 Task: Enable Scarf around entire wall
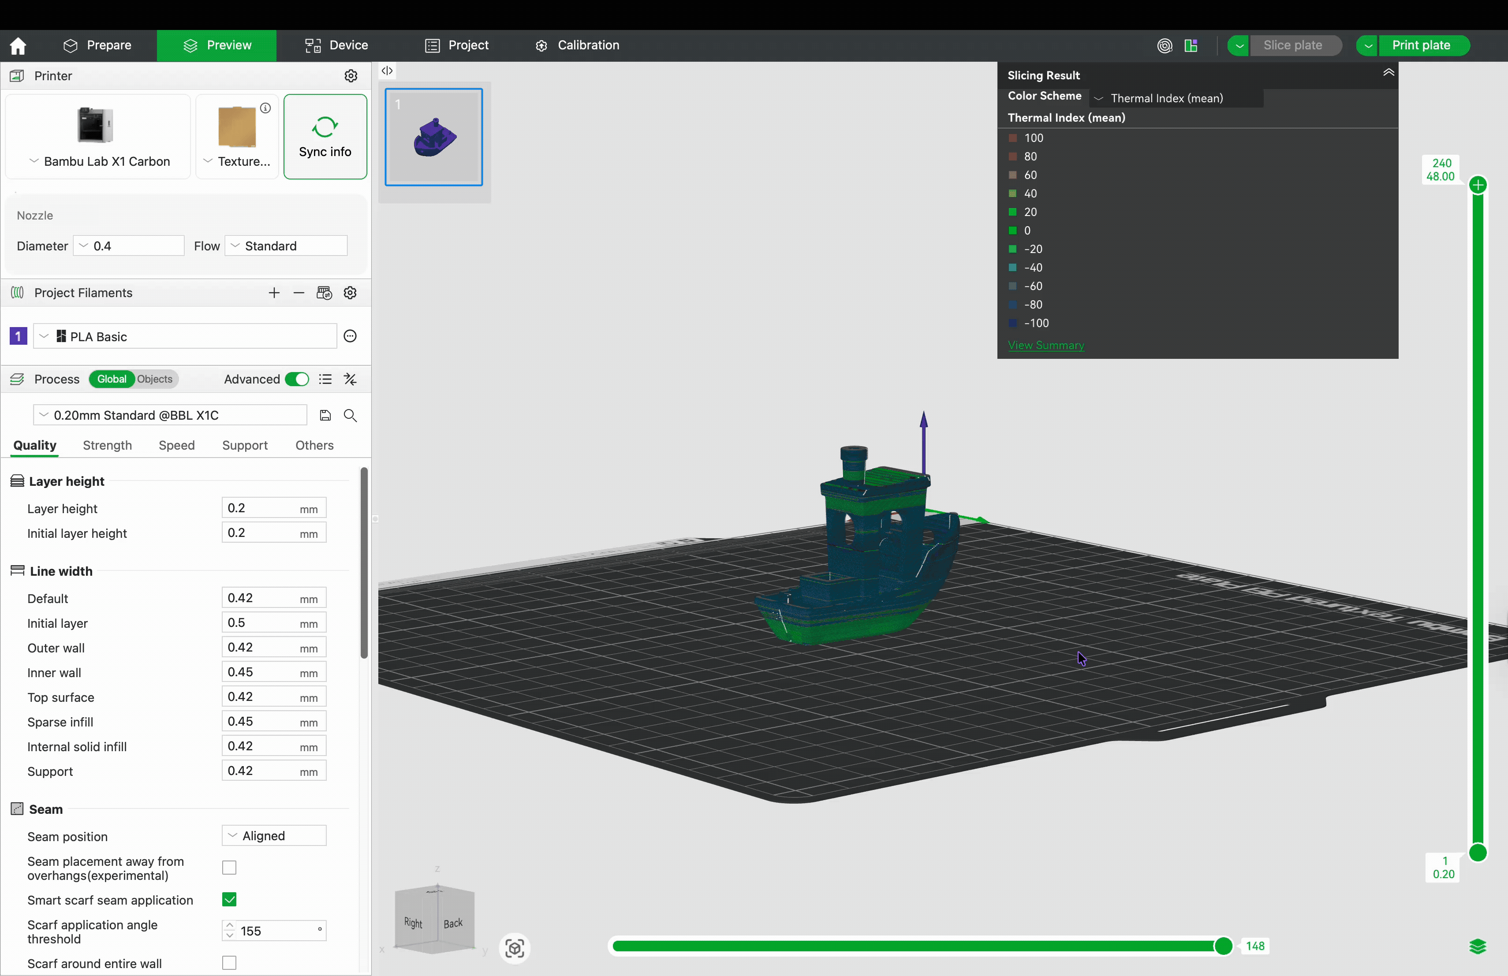point(229,963)
